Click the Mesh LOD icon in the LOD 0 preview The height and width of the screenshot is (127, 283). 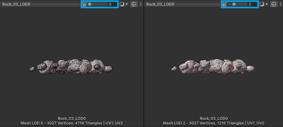(85, 4)
